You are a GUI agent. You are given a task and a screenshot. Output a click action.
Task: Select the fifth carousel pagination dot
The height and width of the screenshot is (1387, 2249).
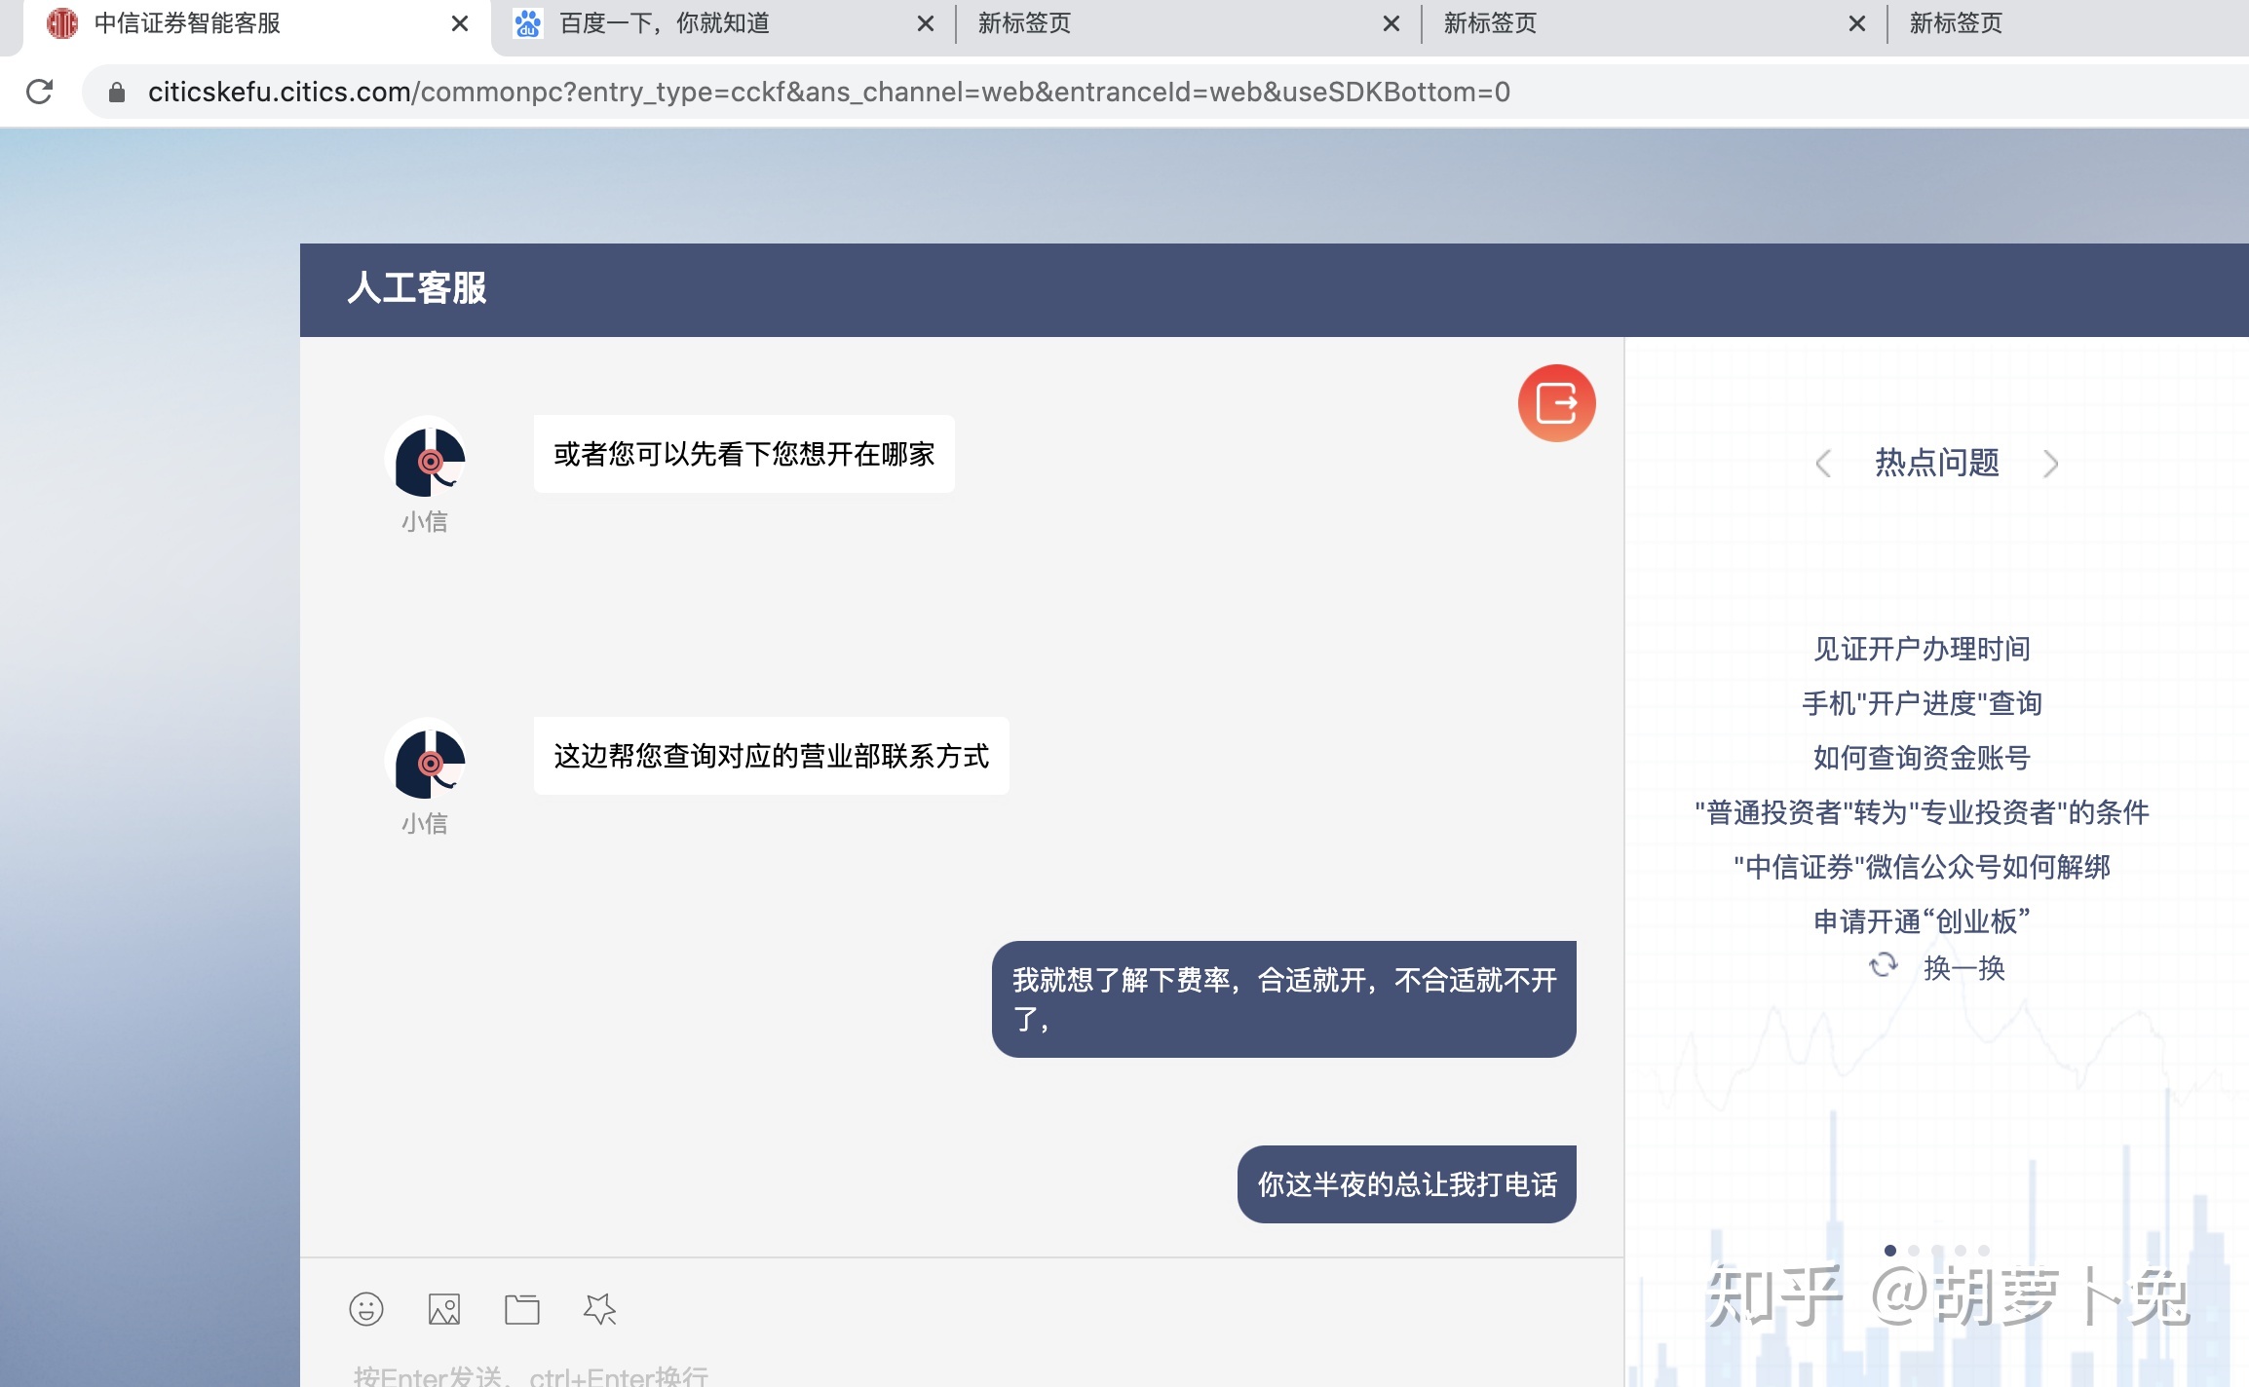tap(1984, 1250)
